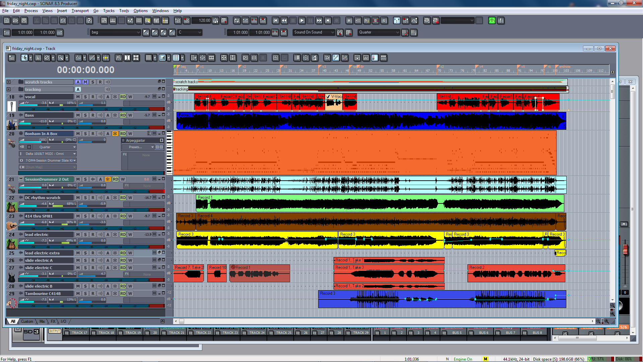Open the Process menu
The image size is (643, 362).
tap(31, 11)
